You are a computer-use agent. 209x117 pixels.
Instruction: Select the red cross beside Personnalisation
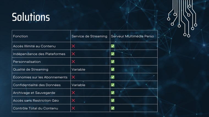(x=73, y=62)
